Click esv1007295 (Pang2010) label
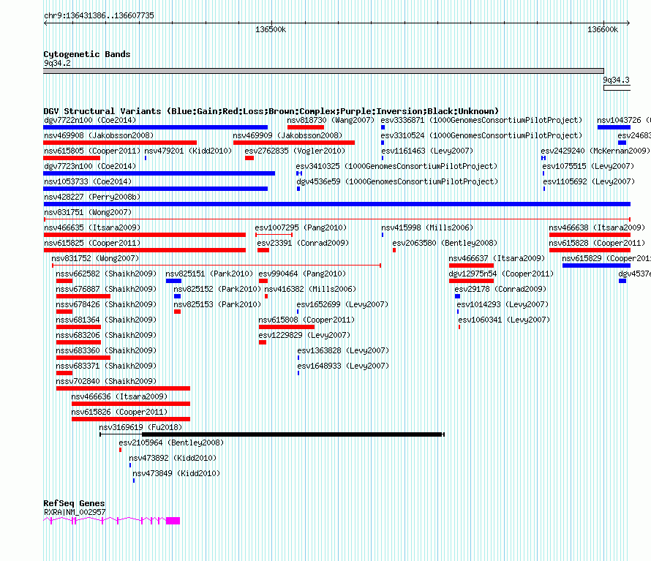 pos(301,228)
